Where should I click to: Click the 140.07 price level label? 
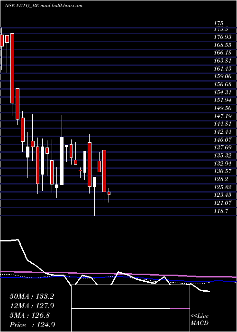(x=223, y=140)
